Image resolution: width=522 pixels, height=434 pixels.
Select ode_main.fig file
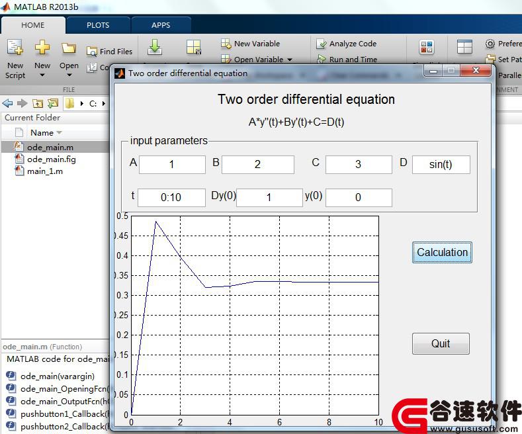51,159
